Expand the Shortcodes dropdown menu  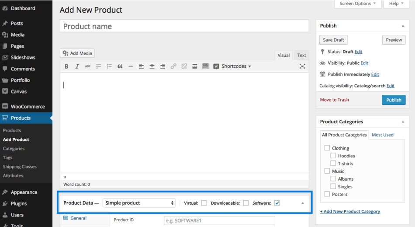232,66
